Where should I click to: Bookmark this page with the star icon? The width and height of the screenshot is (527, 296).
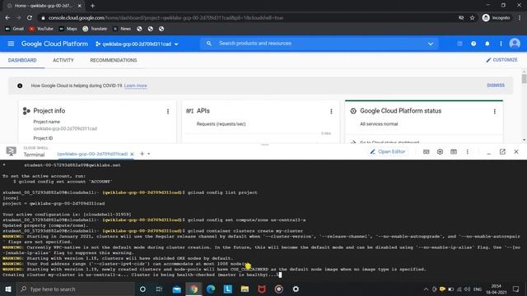point(472,18)
